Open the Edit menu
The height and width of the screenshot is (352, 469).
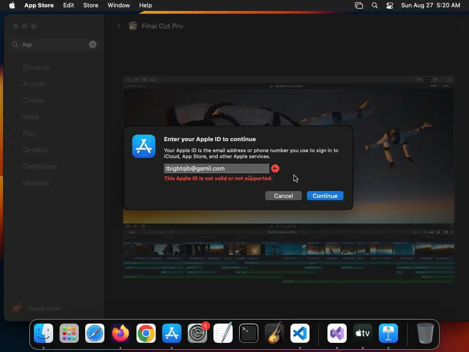69,5
